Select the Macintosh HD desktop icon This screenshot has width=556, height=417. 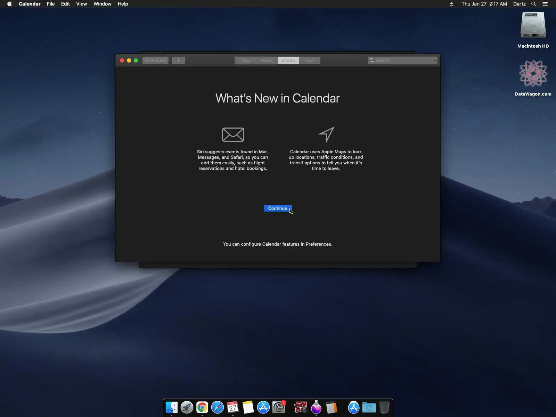tap(533, 30)
